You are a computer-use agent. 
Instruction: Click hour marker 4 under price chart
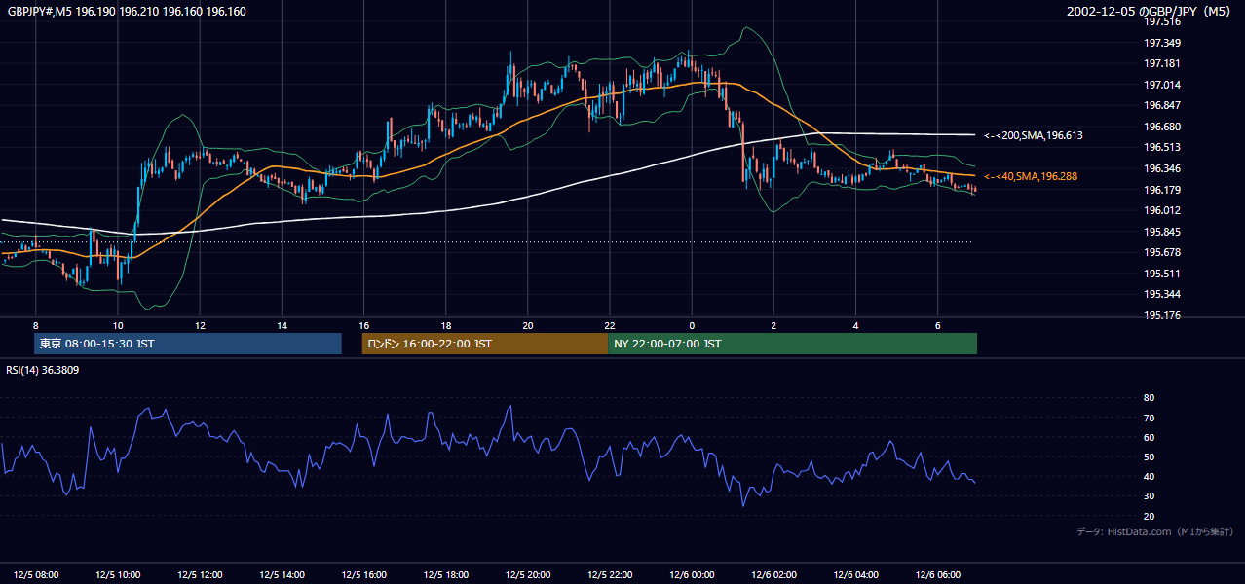click(855, 325)
